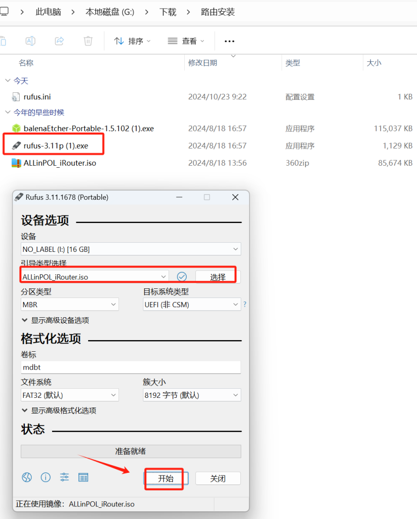
Task: Open the 簇大小 cluster size dropdown
Action: point(192,395)
